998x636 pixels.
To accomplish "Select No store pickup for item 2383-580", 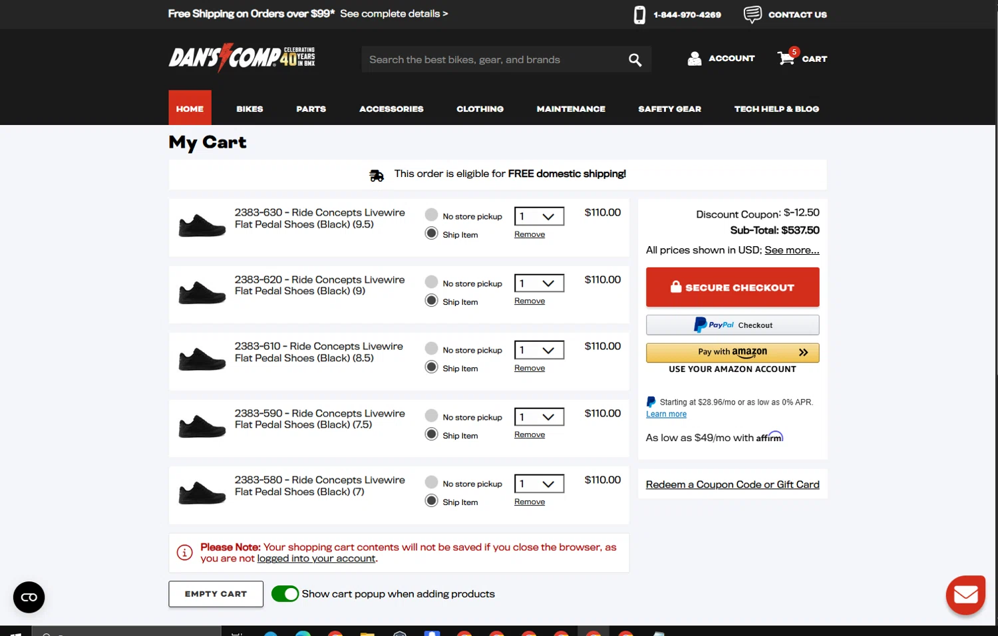I will [x=431, y=482].
